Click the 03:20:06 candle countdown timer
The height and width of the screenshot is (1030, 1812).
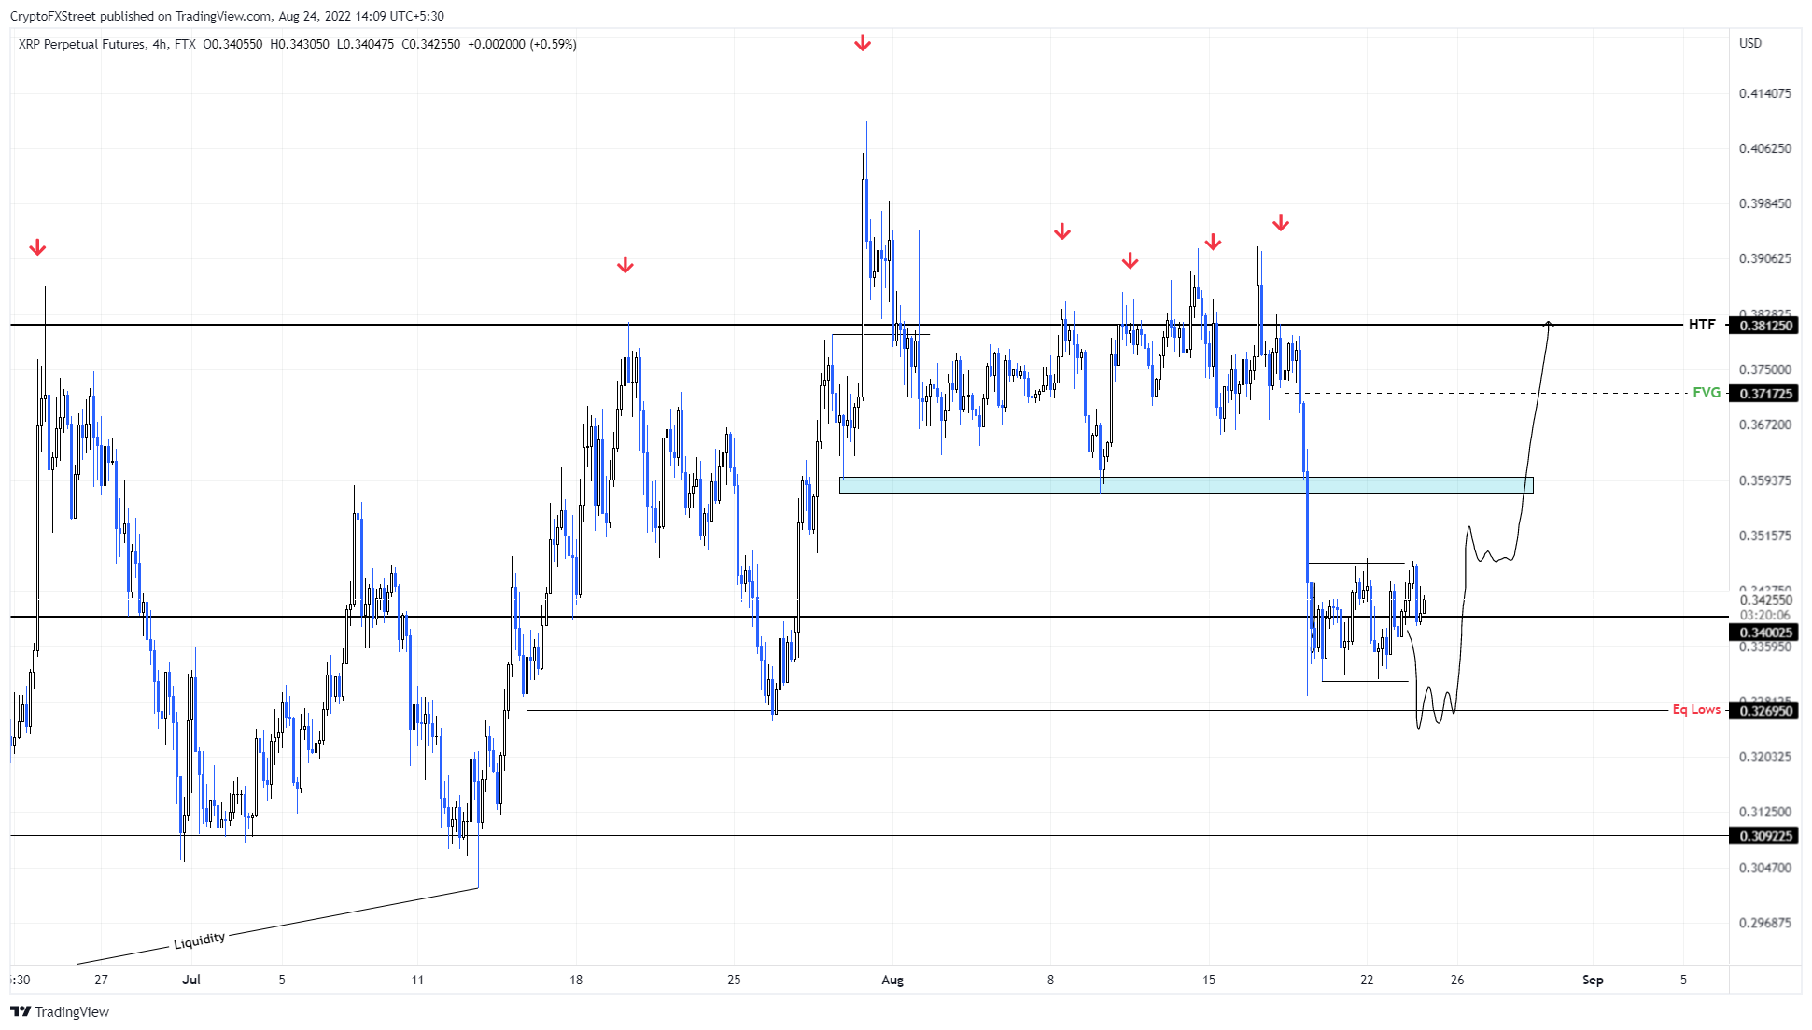pos(1764,615)
